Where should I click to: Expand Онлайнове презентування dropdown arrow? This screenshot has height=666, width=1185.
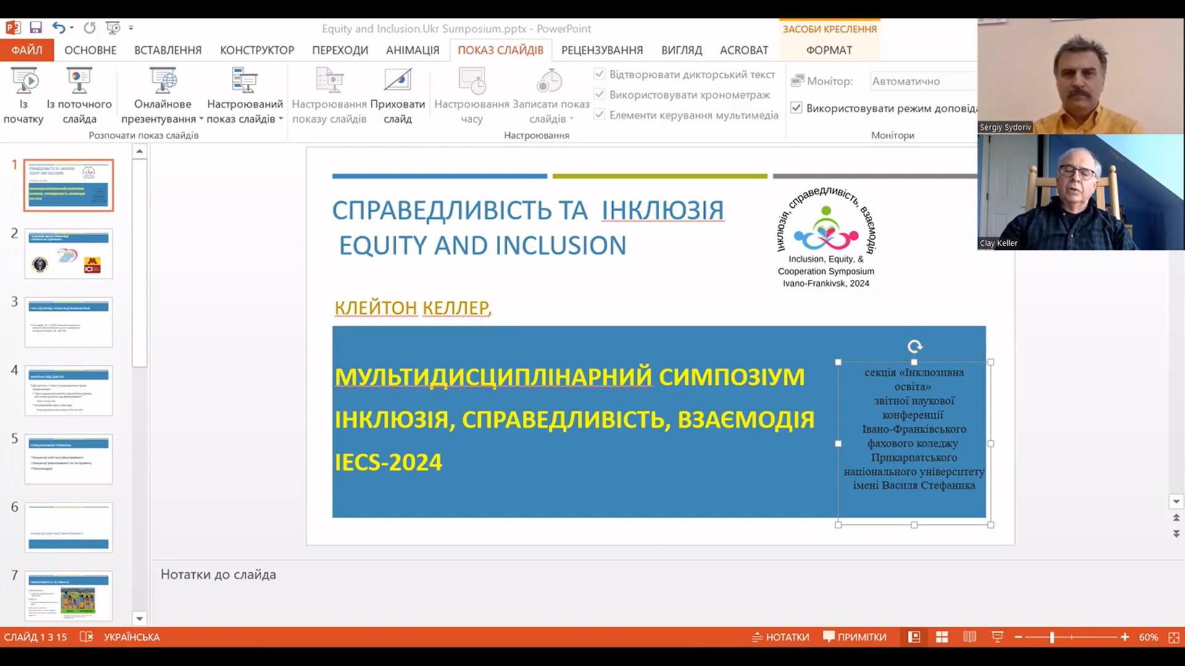pos(201,119)
